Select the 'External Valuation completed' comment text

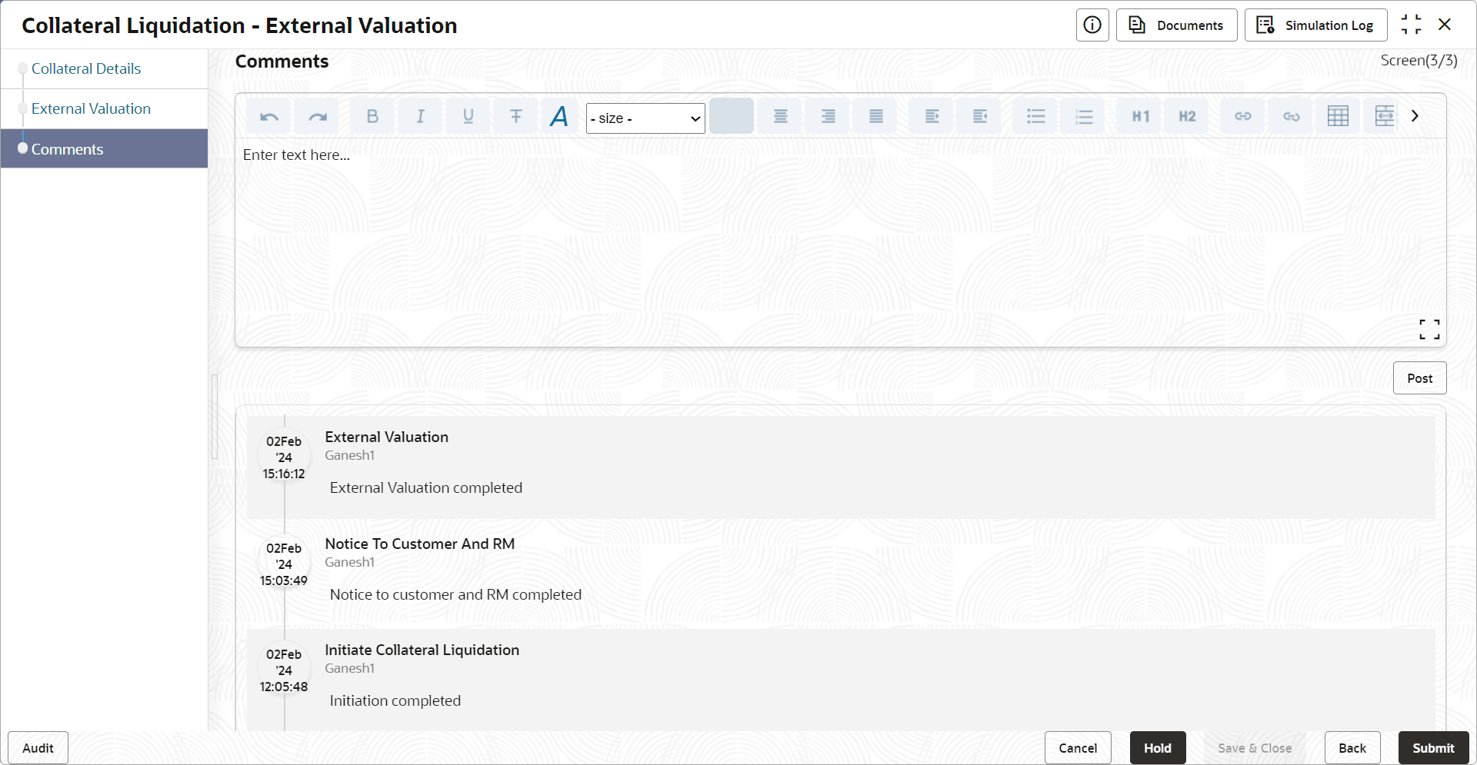tap(426, 487)
